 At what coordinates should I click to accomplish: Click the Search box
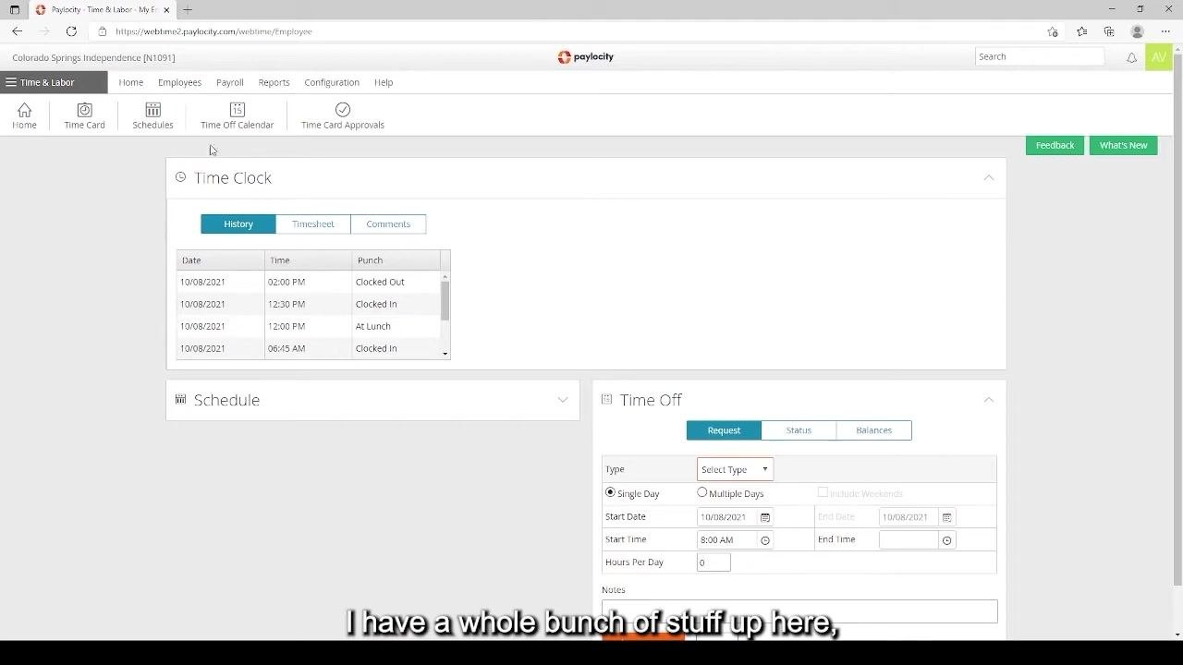coord(1040,56)
